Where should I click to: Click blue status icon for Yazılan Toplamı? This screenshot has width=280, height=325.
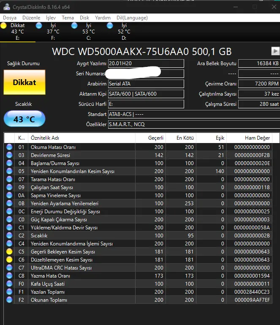pyautogui.click(x=9, y=292)
